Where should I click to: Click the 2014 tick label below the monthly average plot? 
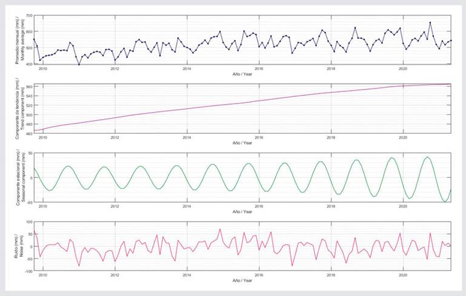click(x=187, y=69)
